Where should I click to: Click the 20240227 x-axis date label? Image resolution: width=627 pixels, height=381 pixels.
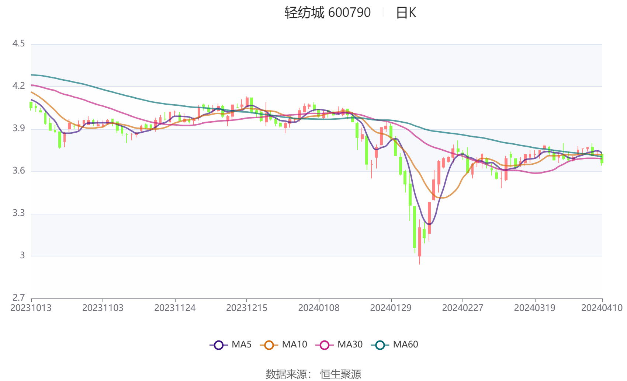coord(463,308)
